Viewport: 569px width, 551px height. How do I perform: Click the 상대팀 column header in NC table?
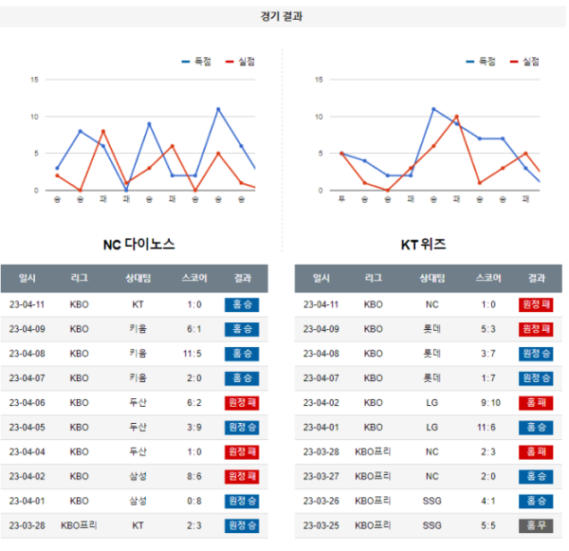pos(138,279)
